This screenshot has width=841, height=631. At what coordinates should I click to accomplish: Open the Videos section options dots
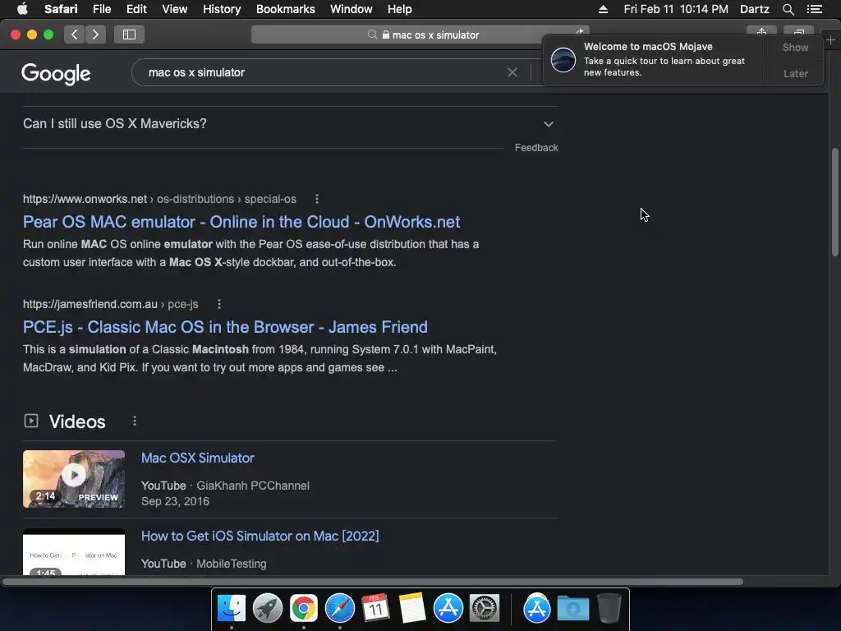(135, 421)
